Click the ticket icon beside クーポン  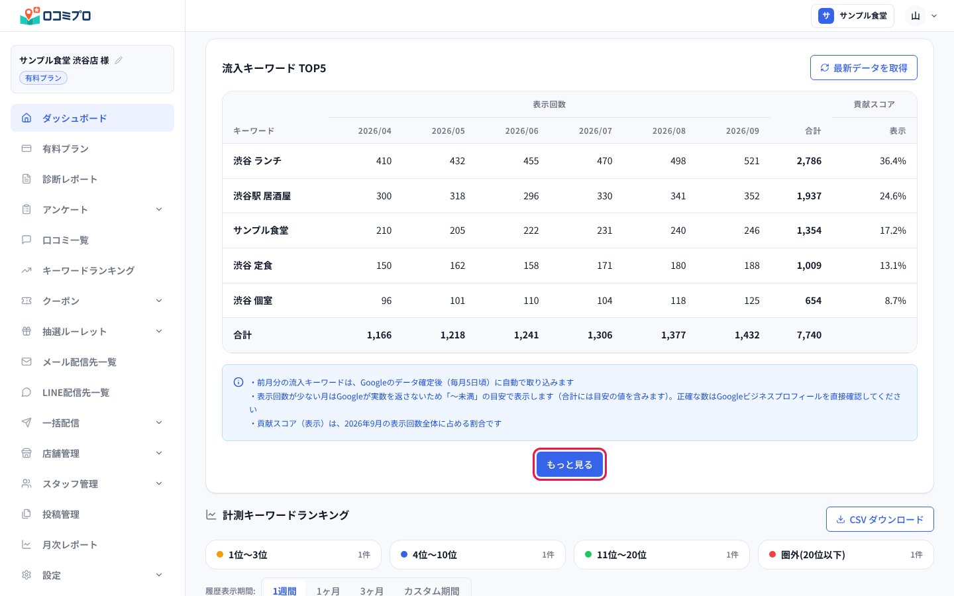[26, 301]
